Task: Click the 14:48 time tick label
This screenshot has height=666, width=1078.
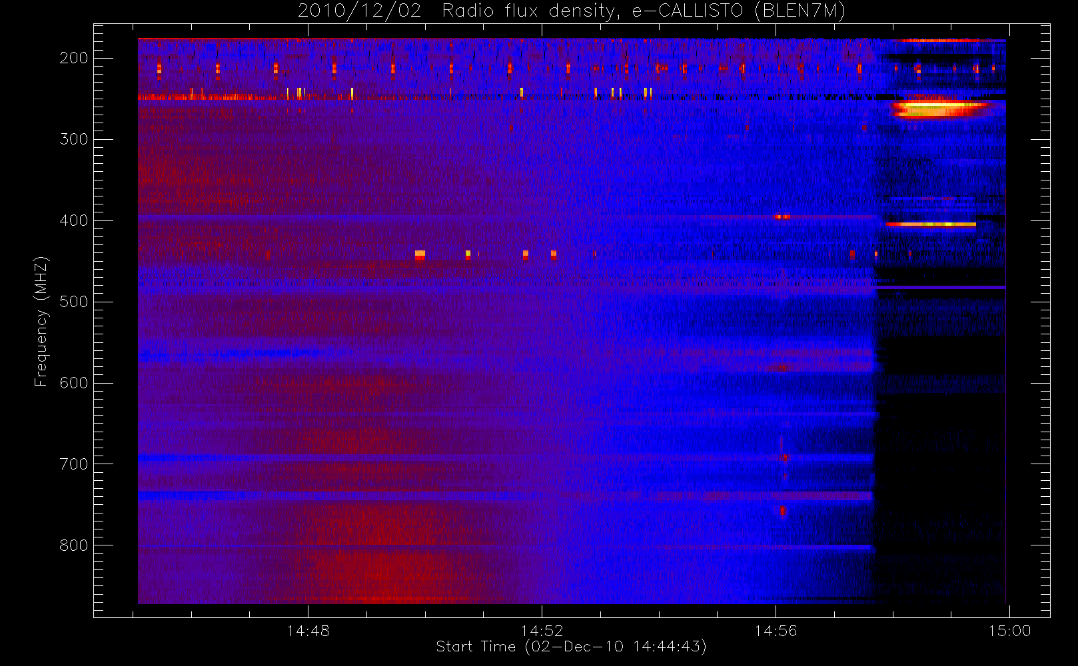Action: point(308,631)
